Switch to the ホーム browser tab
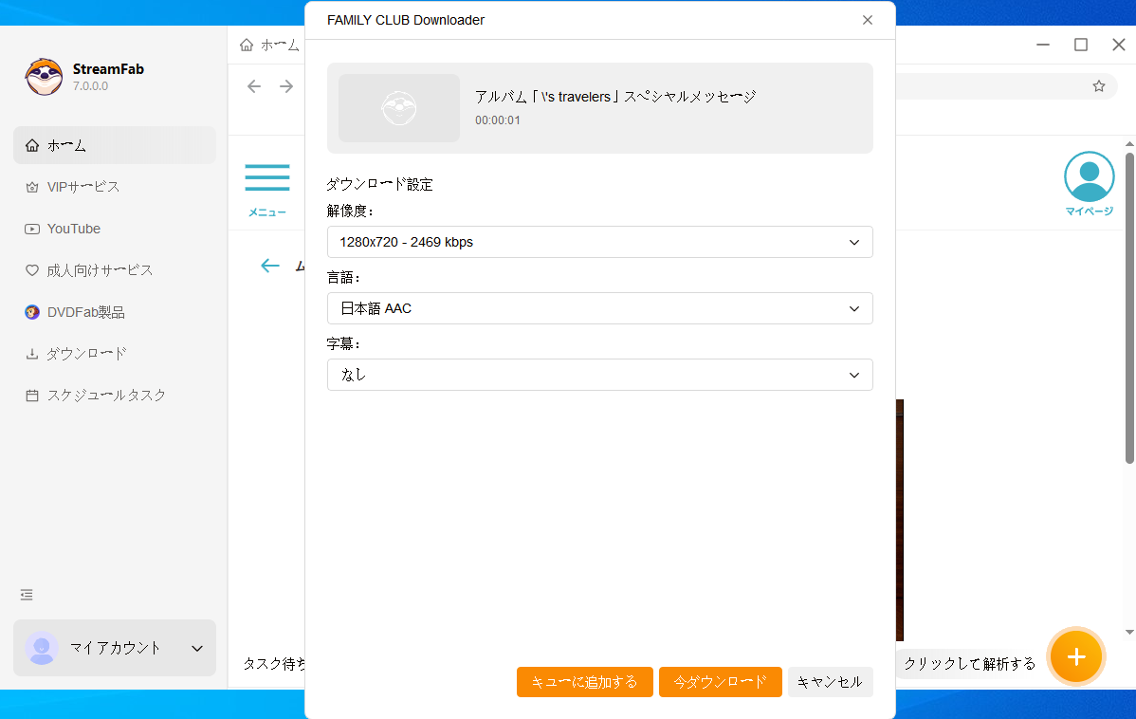1136x719 pixels. click(x=275, y=44)
